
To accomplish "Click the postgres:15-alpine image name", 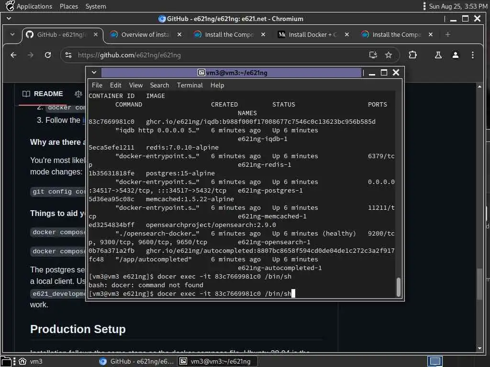I will (180, 173).
